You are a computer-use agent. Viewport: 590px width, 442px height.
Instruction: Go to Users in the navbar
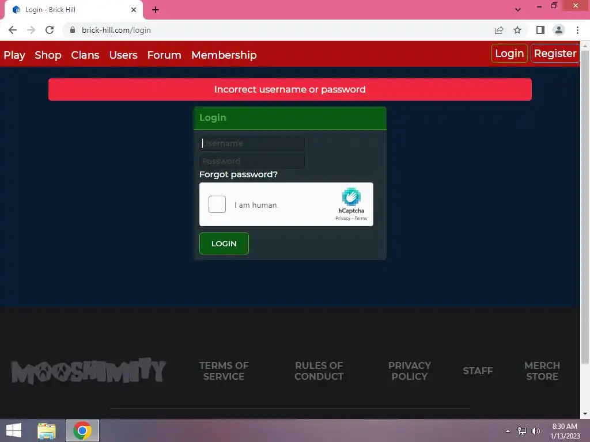click(x=123, y=55)
